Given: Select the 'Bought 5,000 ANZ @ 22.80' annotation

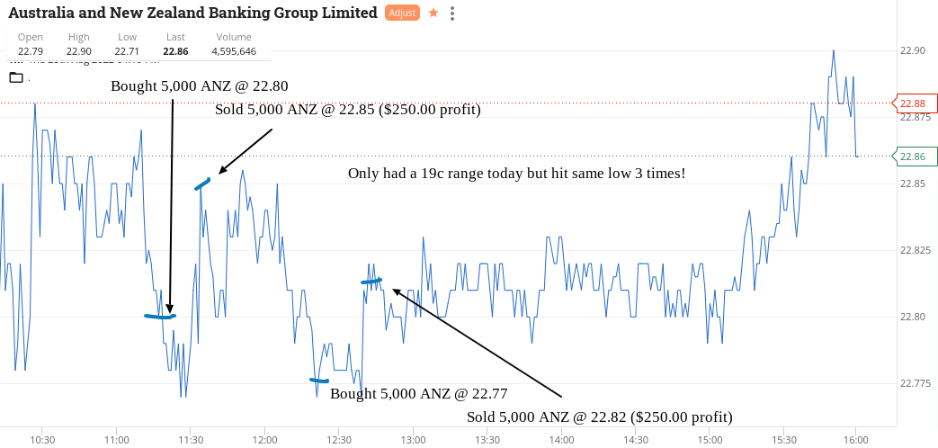Looking at the screenshot, I should click(200, 86).
